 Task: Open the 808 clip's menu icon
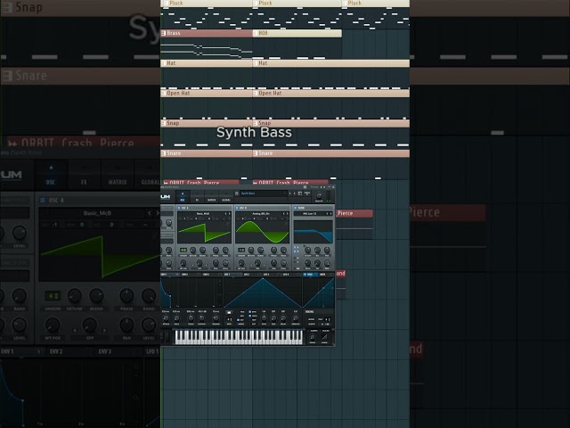(256, 33)
